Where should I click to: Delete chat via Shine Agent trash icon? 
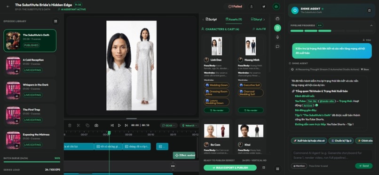pos(369,10)
